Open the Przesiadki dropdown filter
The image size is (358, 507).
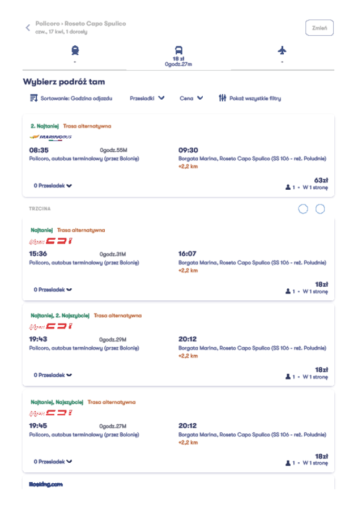coord(147,99)
